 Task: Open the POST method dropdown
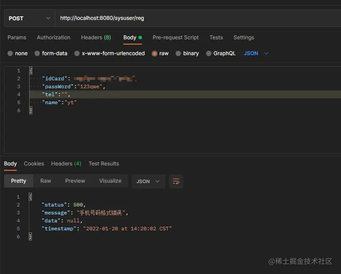click(x=29, y=18)
